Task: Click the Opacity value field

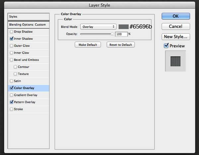Action: 121,34
